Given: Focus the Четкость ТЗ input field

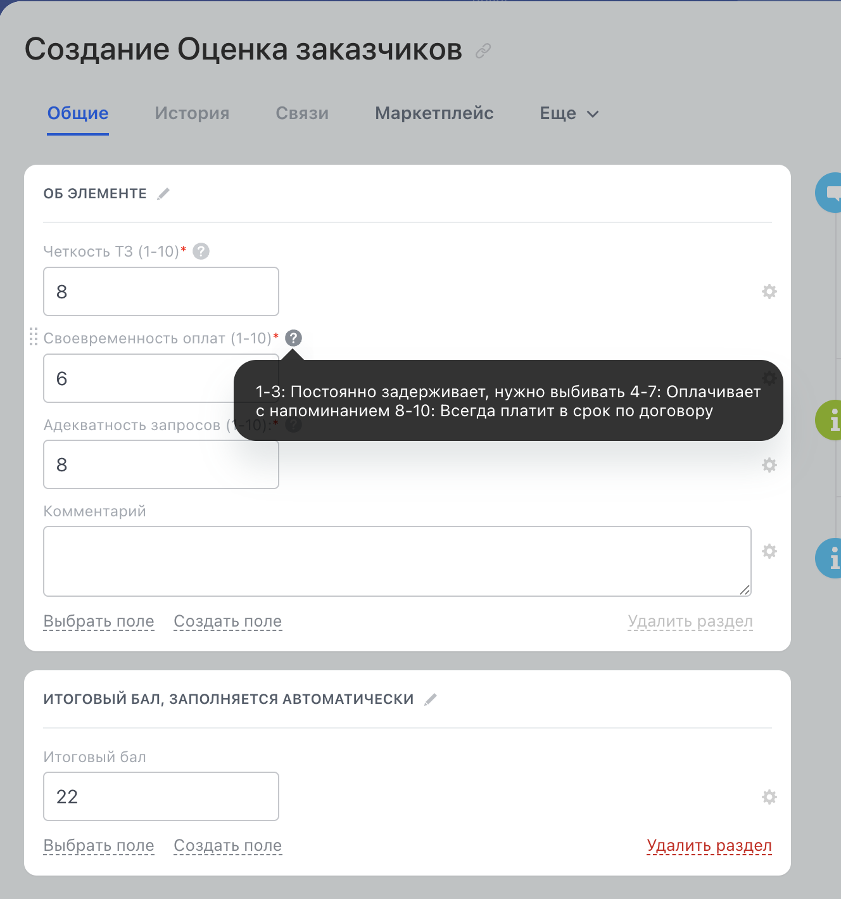Looking at the screenshot, I should 161,291.
